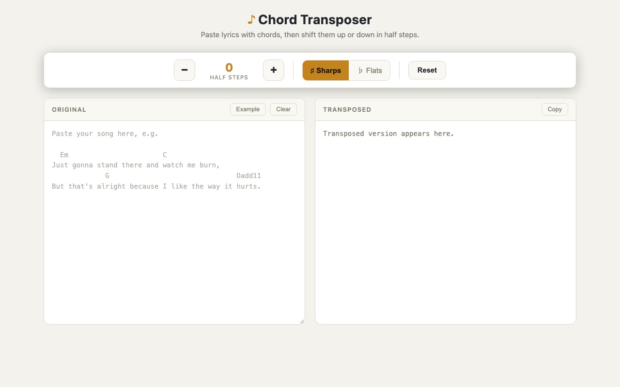Clear the original text
Image resolution: width=620 pixels, height=387 pixels.
(283, 109)
